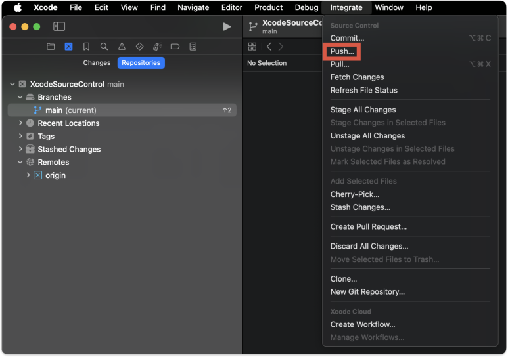Choose Clone... menu item

tap(410, 279)
